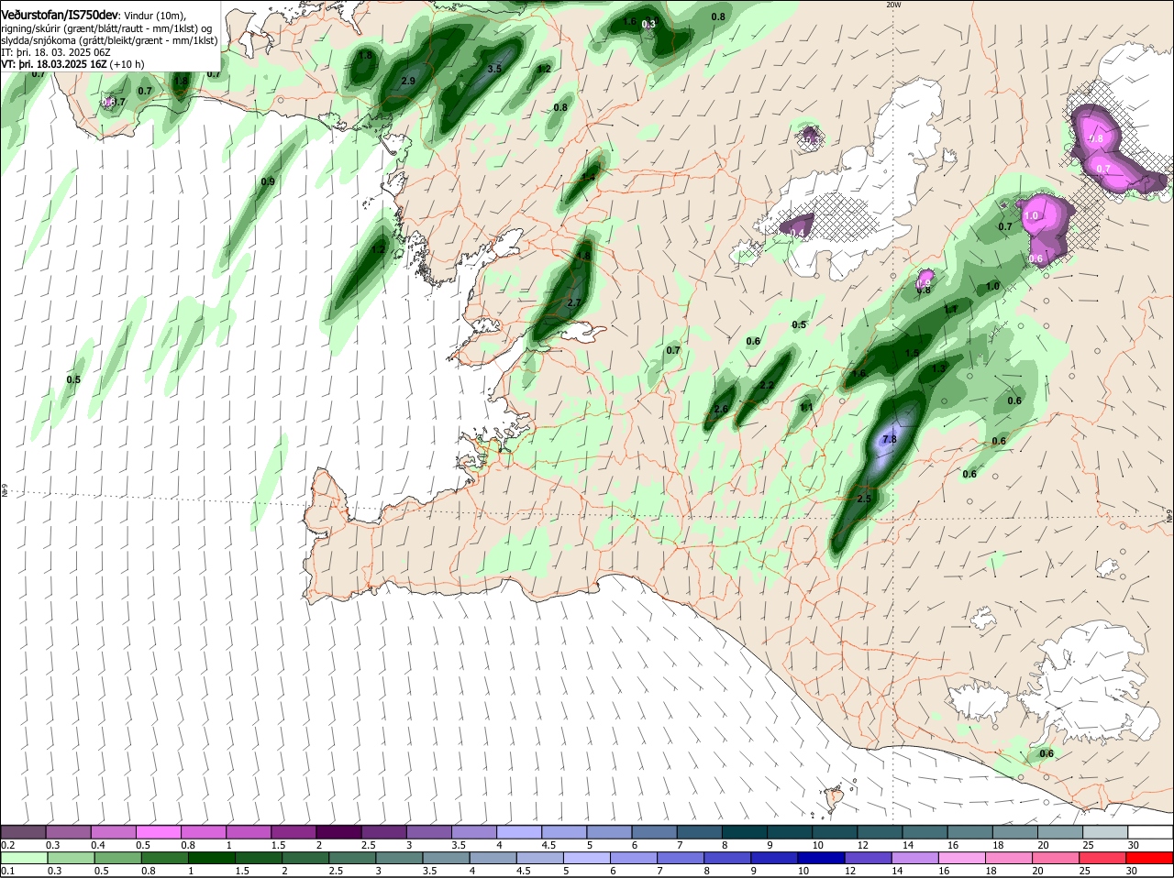Click the 20W longitude label
Viewport: 1174px width, 878px height.
(x=893, y=5)
